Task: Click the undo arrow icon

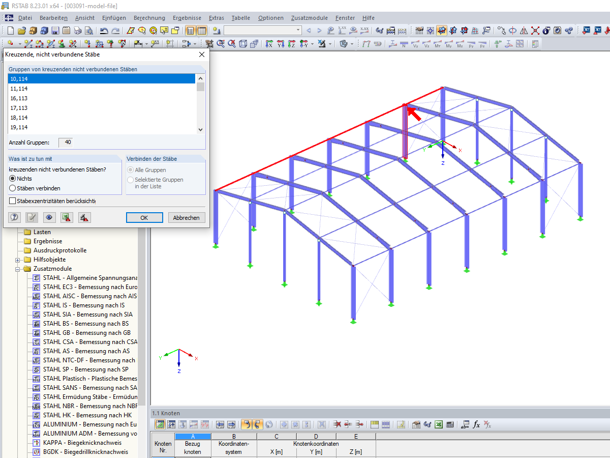Action: 104,31
